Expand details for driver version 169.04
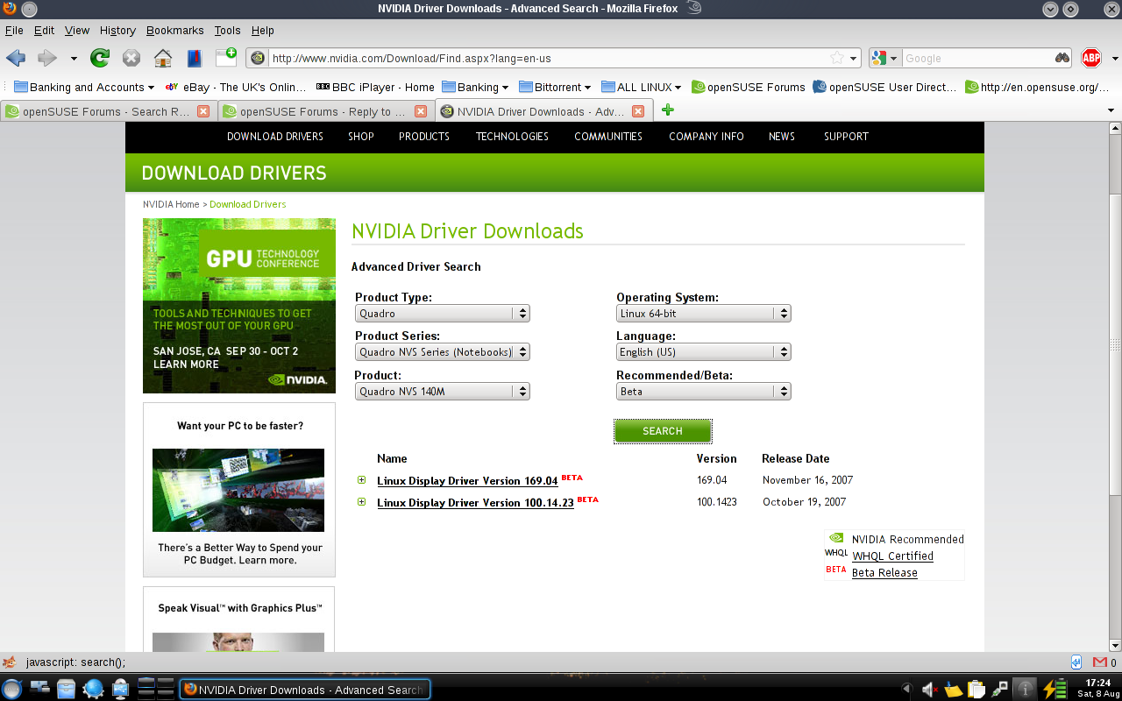1122x701 pixels. 361,480
